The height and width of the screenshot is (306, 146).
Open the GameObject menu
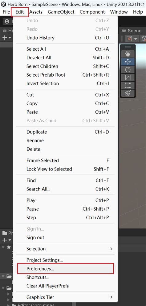click(x=61, y=12)
